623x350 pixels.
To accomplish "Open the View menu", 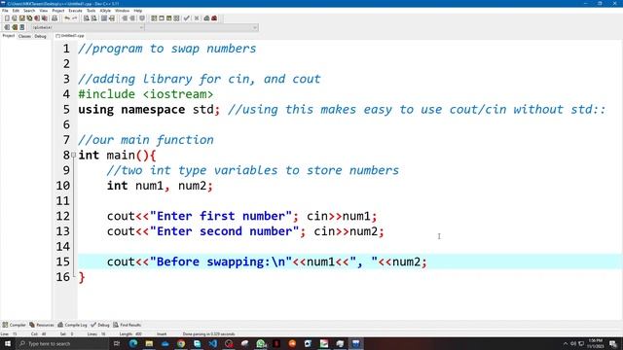I will click(44, 11).
